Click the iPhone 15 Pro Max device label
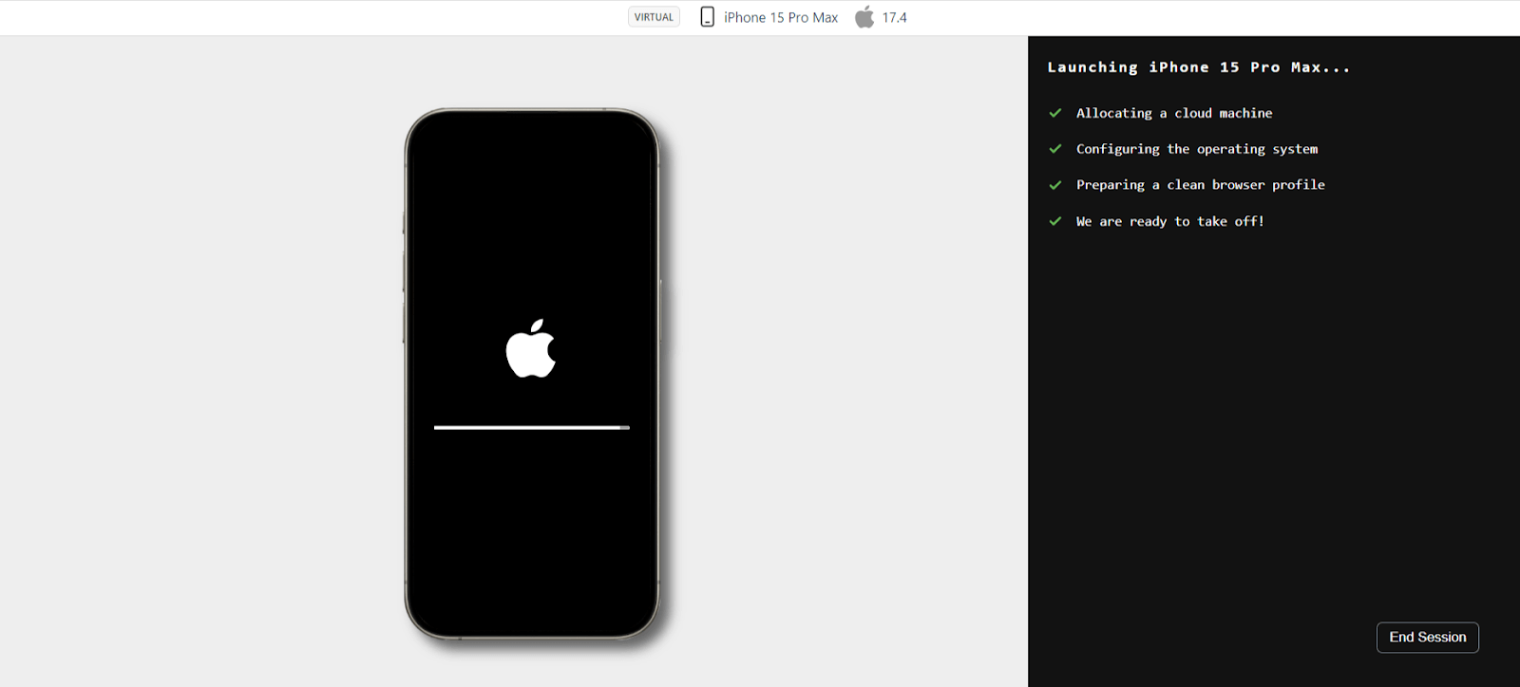The height and width of the screenshot is (687, 1520). tap(781, 17)
